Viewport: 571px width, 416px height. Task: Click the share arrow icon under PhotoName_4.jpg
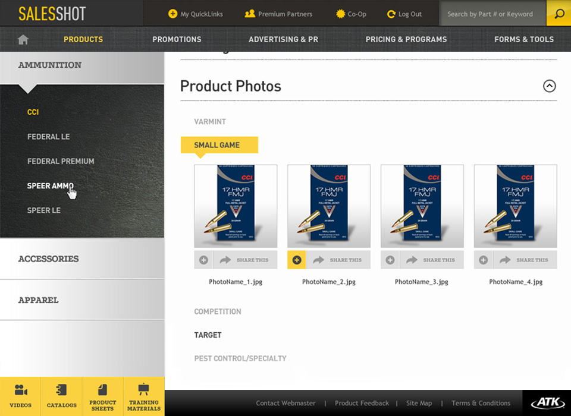coord(505,260)
